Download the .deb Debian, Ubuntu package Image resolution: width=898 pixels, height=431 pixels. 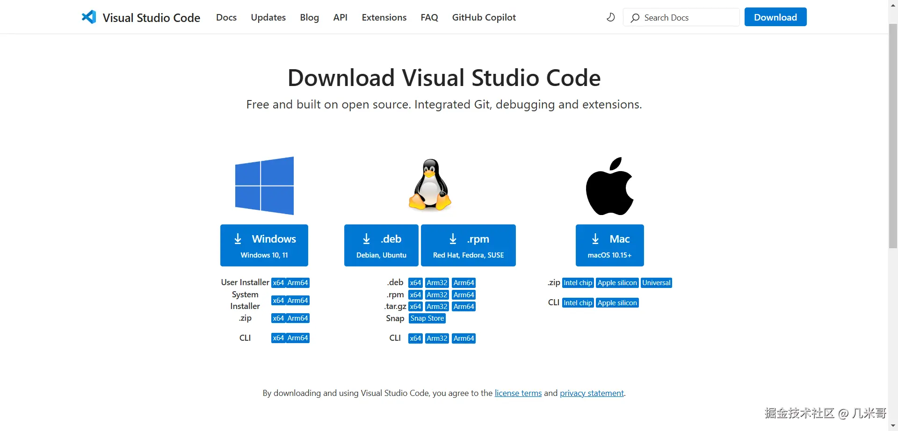pos(381,245)
